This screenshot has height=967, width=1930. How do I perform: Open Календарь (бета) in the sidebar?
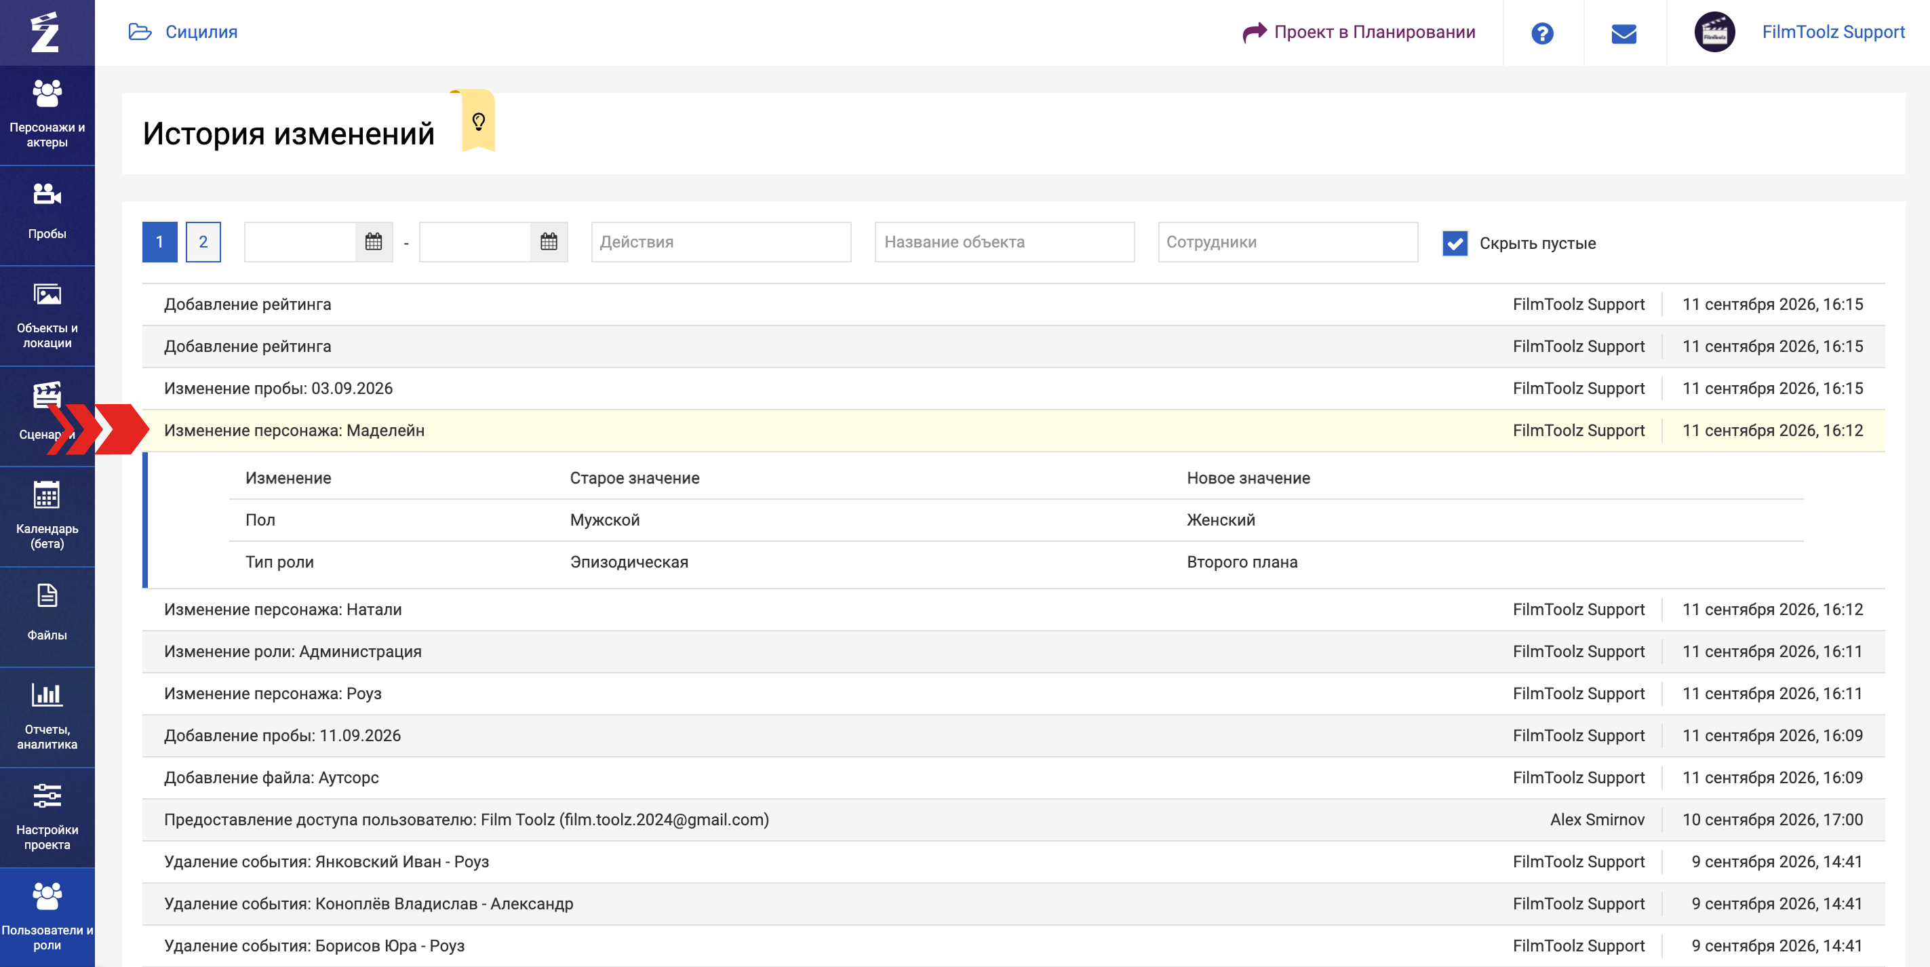pyautogui.click(x=47, y=516)
